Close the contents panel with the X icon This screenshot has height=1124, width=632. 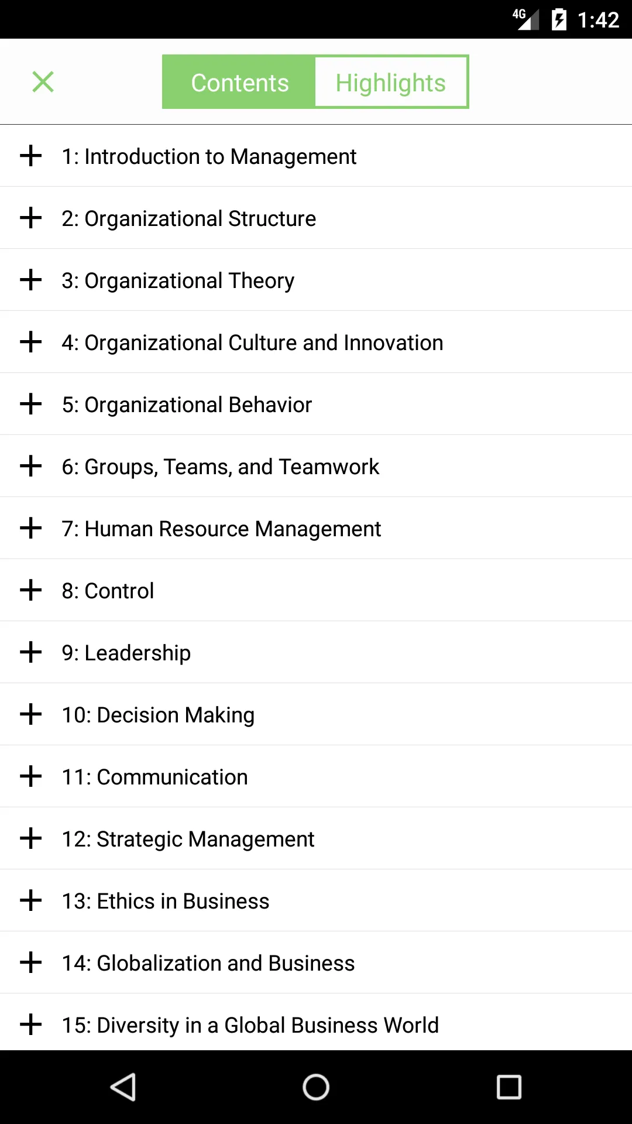(43, 82)
